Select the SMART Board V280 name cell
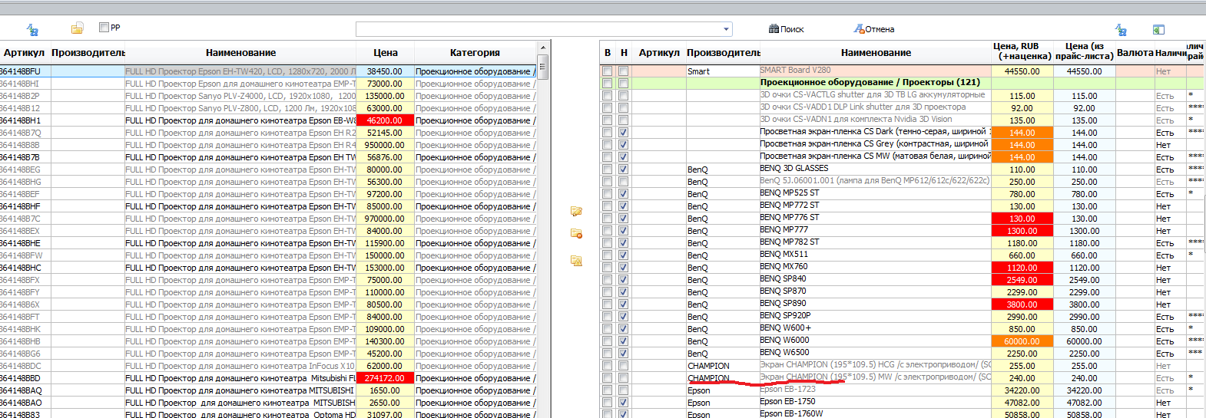This screenshot has height=418, width=1206. [x=875, y=71]
